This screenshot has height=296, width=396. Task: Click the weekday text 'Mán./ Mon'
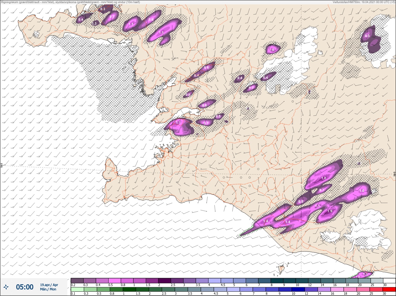48,289
